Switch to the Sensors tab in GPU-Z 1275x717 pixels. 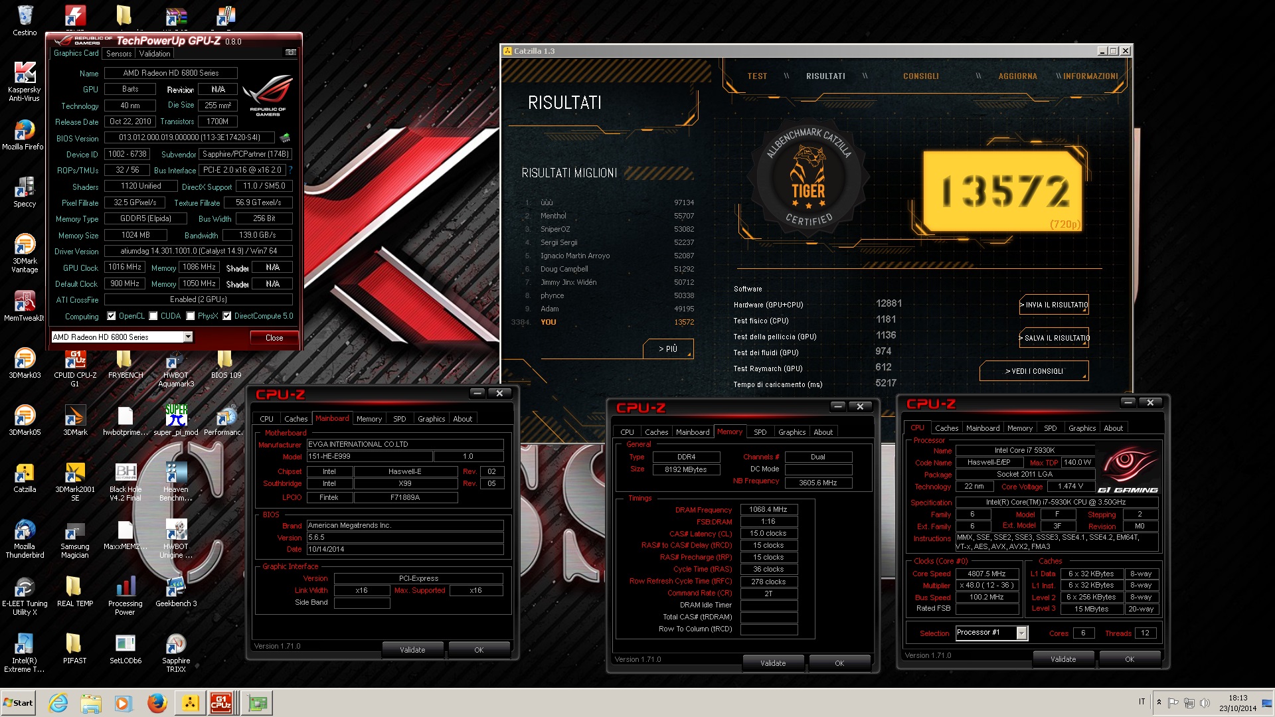(x=119, y=54)
